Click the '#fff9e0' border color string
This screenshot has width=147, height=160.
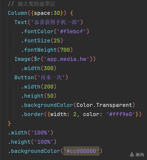click(121, 114)
